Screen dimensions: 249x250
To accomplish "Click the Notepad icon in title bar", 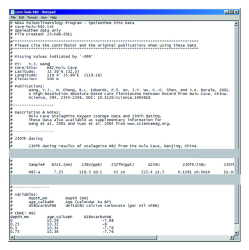I will coord(12,12).
